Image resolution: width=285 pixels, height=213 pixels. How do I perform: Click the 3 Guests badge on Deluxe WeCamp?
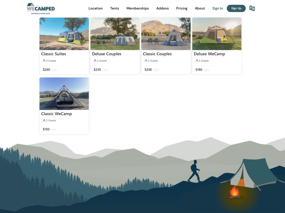202,61
